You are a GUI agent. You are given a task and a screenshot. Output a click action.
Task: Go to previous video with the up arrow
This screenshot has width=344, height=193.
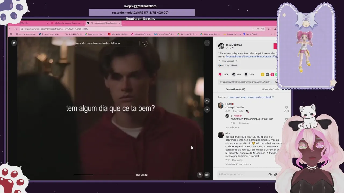207,101
